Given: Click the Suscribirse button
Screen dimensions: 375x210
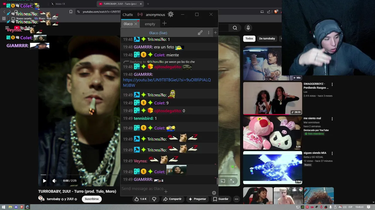Looking at the screenshot, I should 92,199.
